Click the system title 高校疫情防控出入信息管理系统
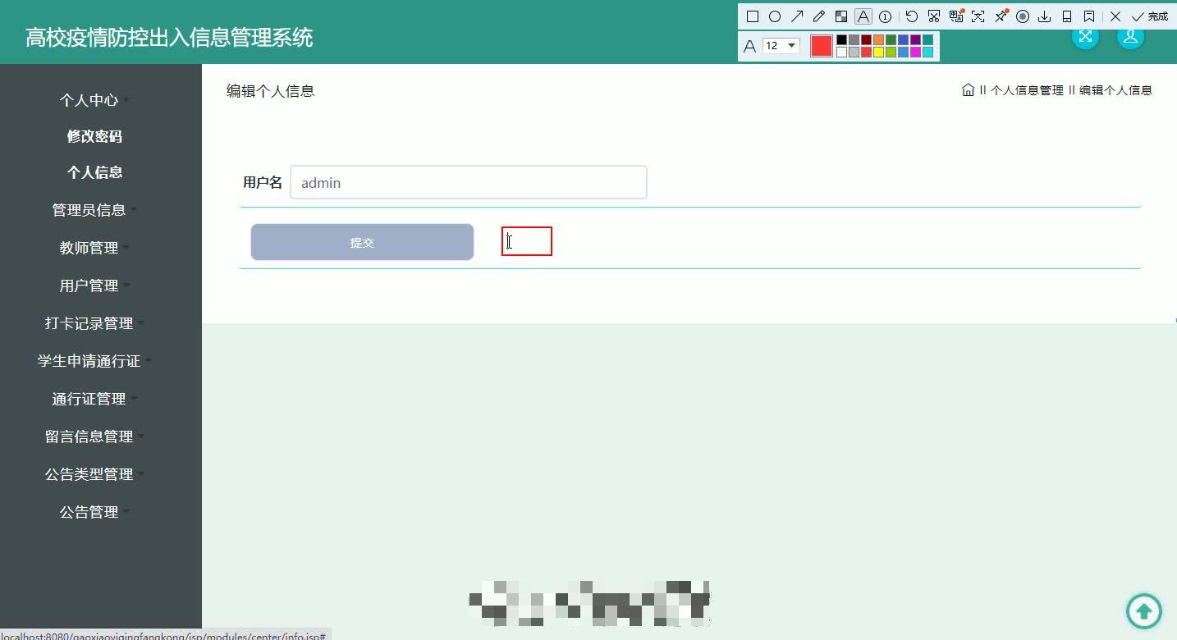Viewport: 1177px width, 640px height. (169, 37)
